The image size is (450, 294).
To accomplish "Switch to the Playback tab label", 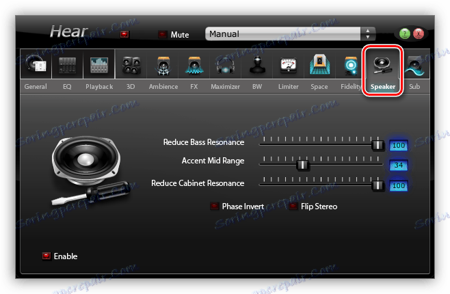I will pos(99,87).
